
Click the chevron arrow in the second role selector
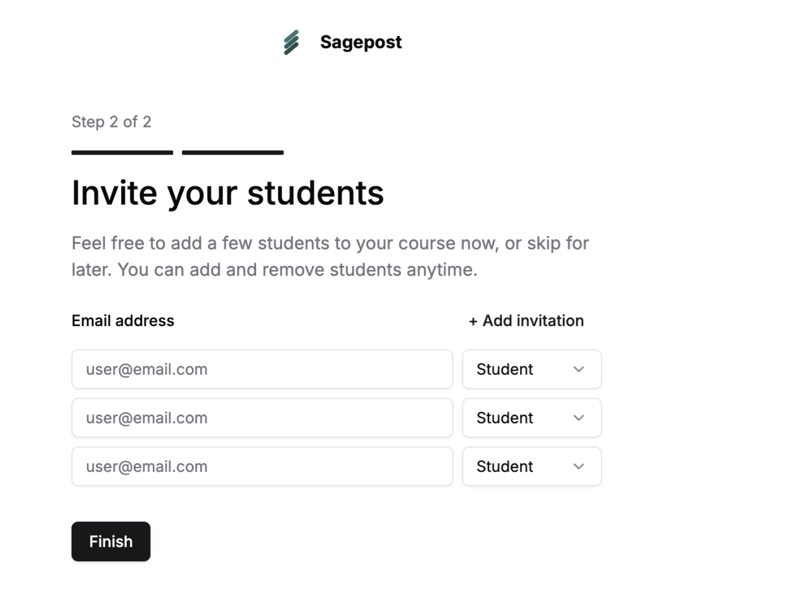click(x=578, y=418)
